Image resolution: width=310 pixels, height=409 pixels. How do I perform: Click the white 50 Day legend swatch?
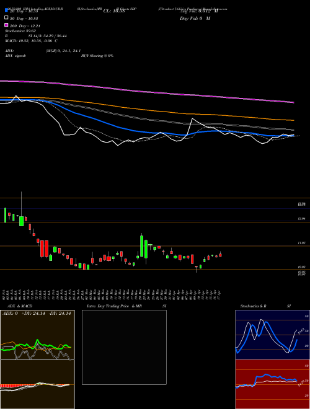pos(6,17)
